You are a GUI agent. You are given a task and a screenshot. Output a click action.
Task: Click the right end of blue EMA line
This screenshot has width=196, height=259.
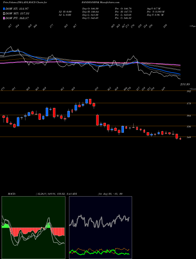coord(180,74)
